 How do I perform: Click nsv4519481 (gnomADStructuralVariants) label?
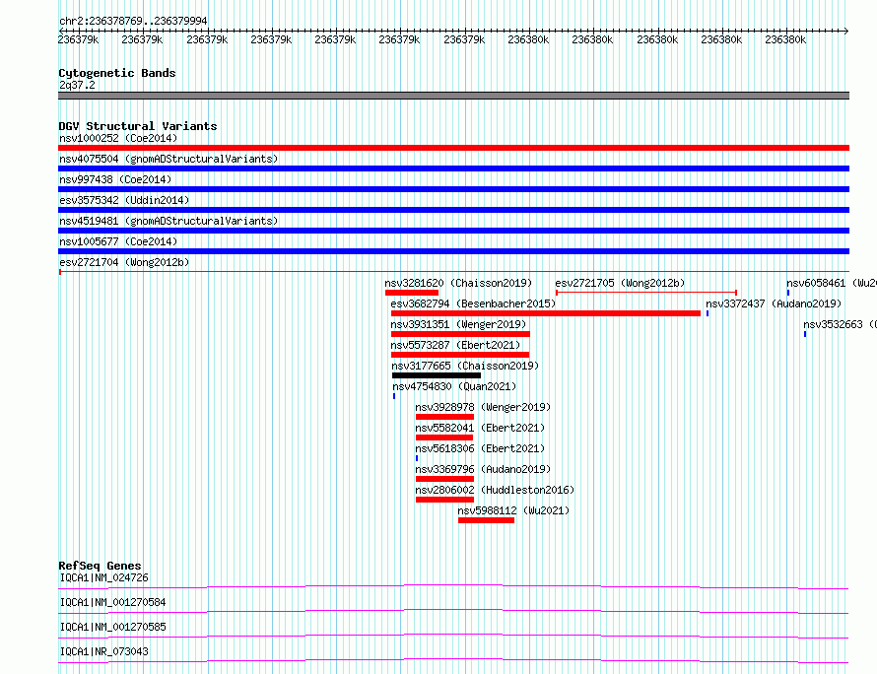169,221
